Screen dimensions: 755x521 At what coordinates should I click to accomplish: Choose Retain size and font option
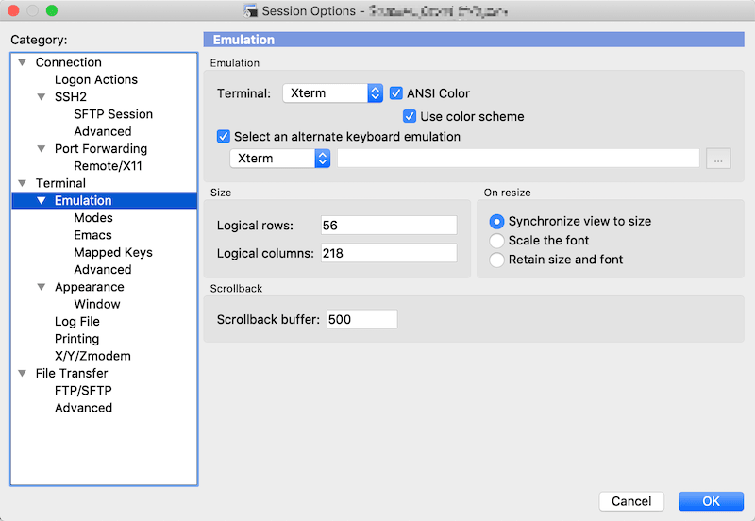[x=496, y=259]
